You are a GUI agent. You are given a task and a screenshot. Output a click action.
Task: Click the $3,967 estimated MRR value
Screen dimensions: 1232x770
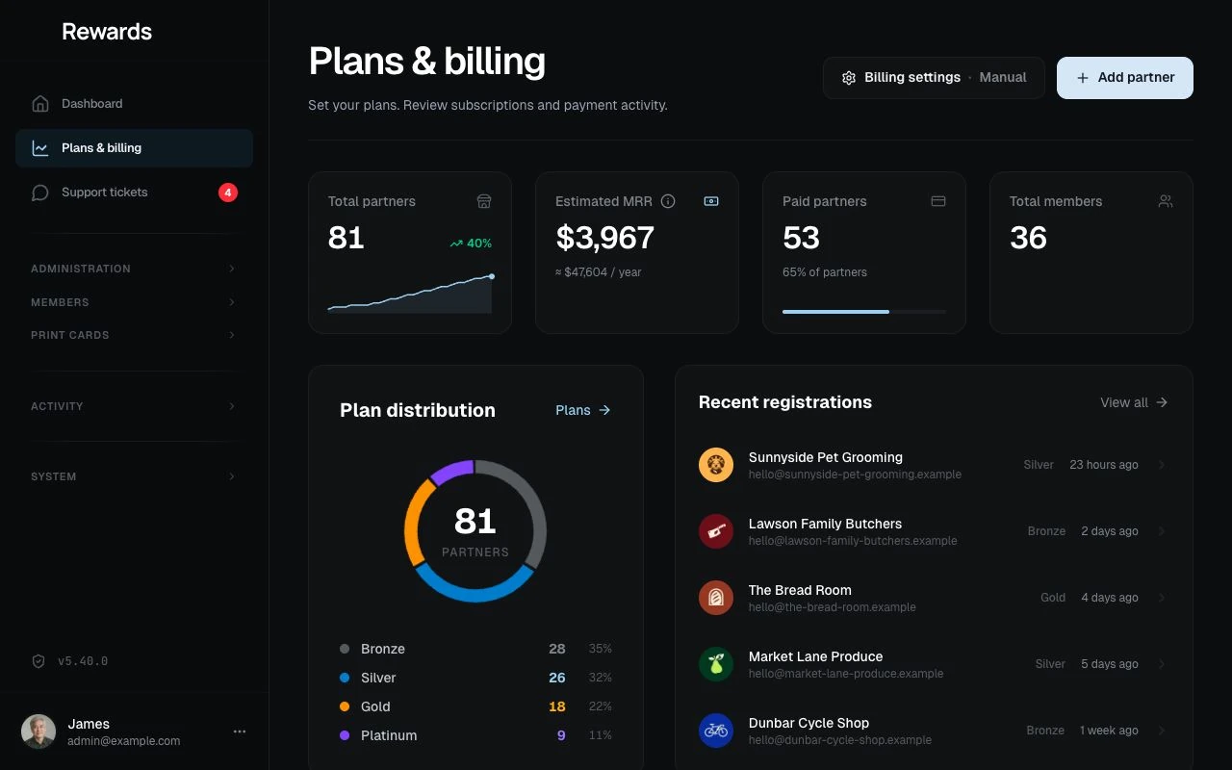(605, 238)
